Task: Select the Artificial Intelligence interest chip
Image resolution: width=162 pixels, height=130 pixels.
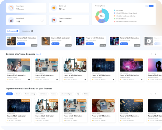Action: [66, 94]
